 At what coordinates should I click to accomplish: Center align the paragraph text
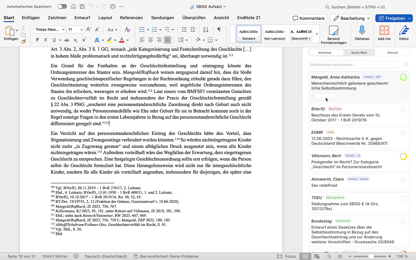150,40
